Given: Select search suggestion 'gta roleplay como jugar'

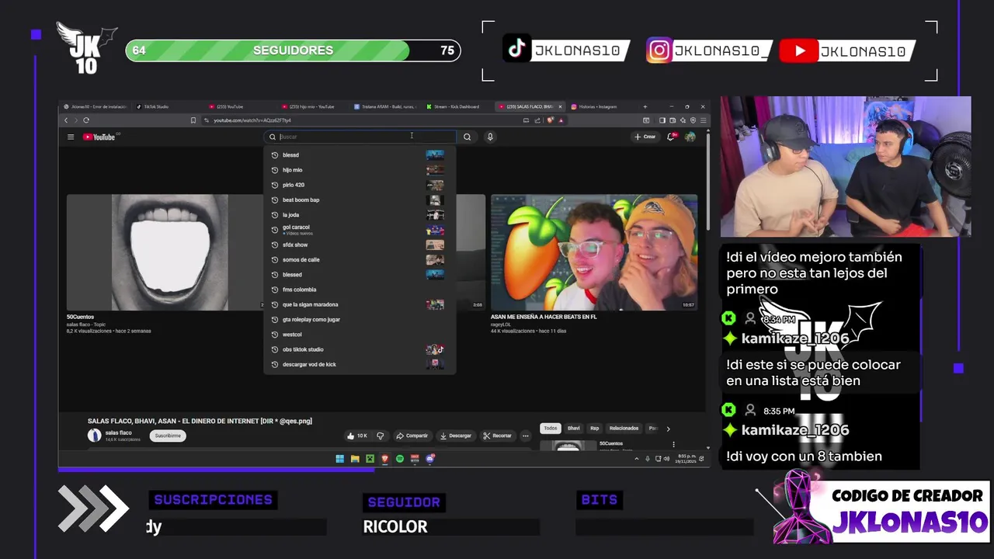Looking at the screenshot, I should [x=359, y=319].
